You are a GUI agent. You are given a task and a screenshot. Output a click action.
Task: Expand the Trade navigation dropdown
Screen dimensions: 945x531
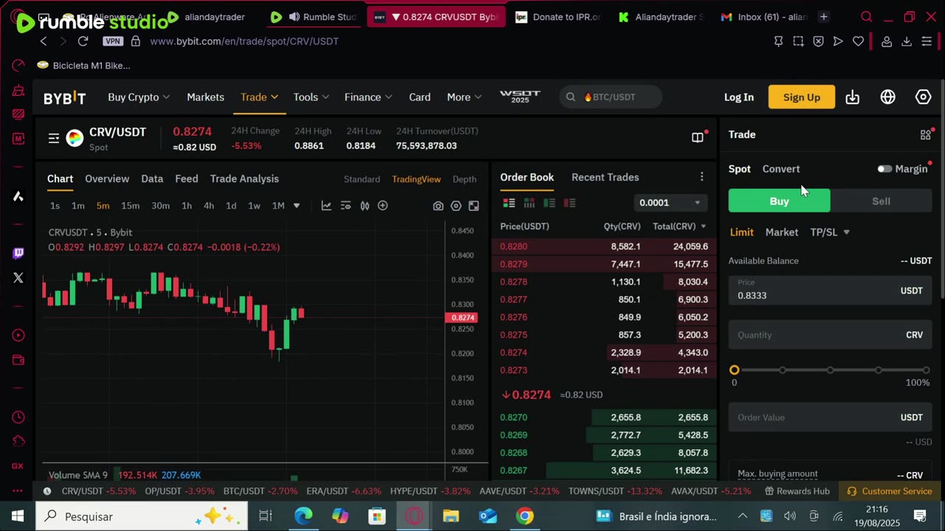(259, 97)
